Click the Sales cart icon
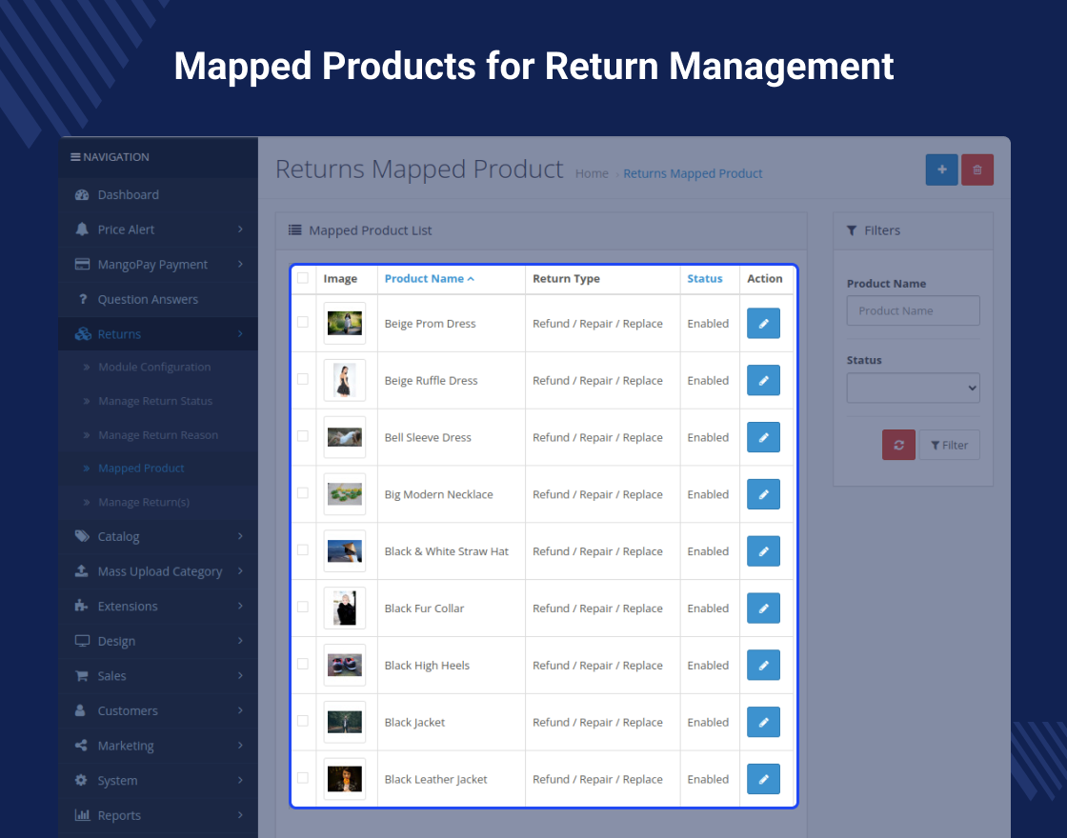Image resolution: width=1067 pixels, height=838 pixels. click(x=82, y=675)
